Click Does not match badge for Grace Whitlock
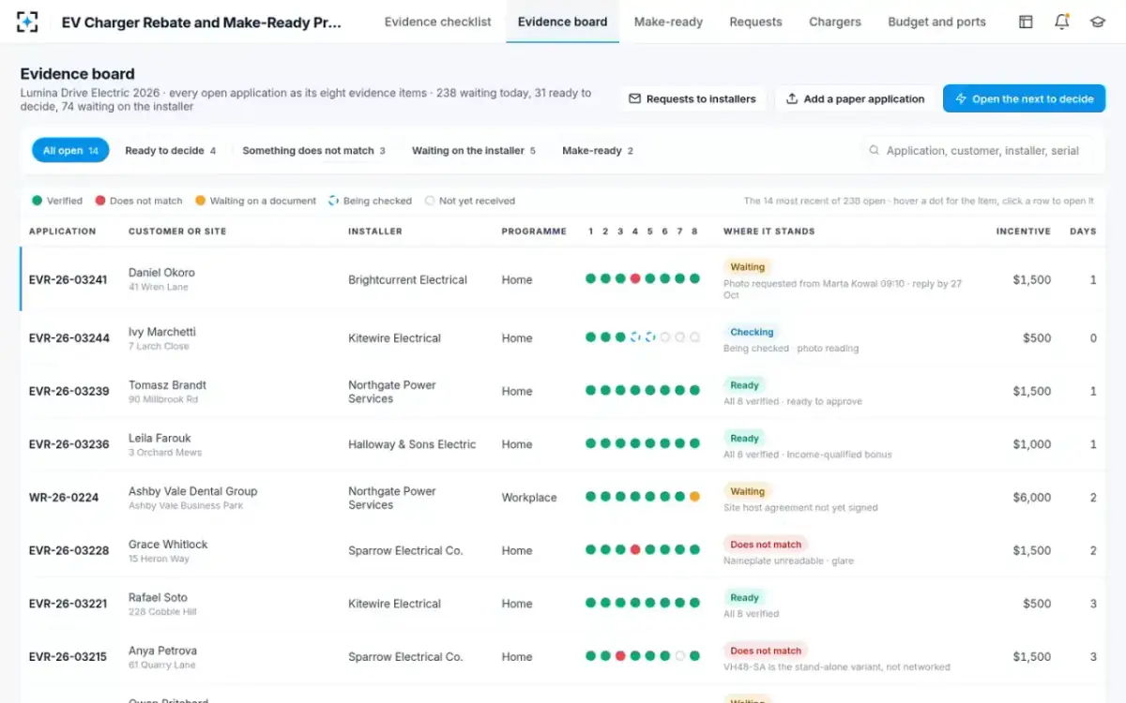This screenshot has width=1126, height=703. (x=766, y=545)
